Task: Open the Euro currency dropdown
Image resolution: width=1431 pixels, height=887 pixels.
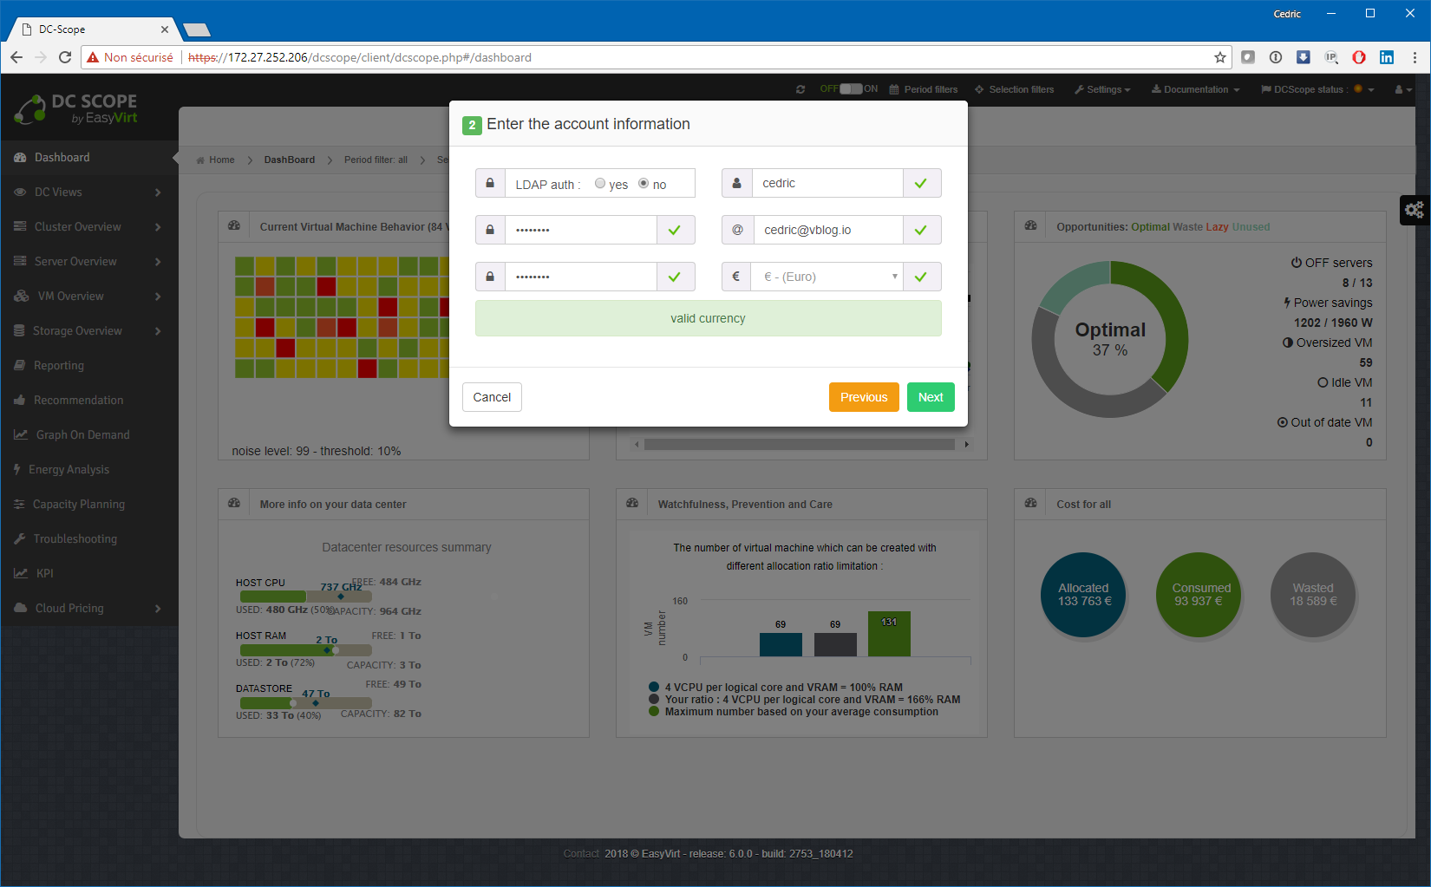Action: (827, 277)
